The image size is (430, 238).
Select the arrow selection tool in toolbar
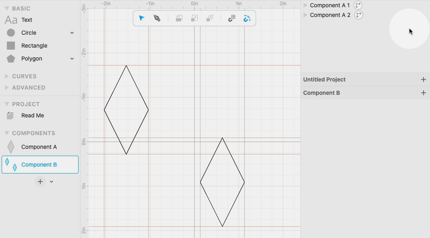141,18
